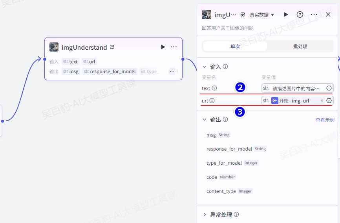Click the 查看示例 link

tap(325, 120)
